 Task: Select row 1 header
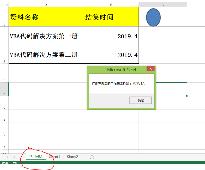coord(4,17)
